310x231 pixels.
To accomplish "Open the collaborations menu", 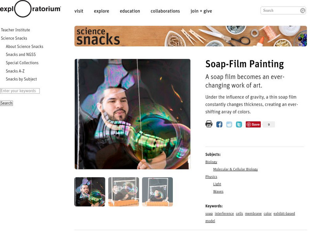I will coord(165,11).
